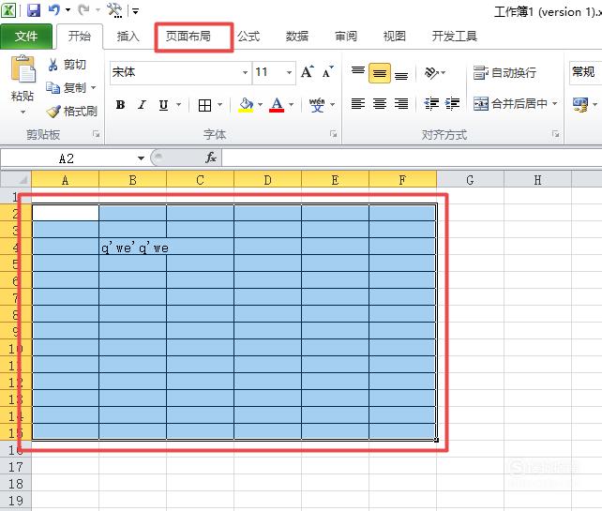Click the formula bar input

[x=412, y=158]
